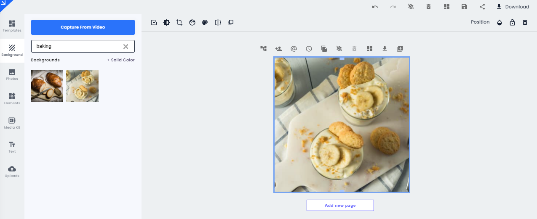537x219 pixels.
Task: Click the top bar trash icon
Action: [428, 7]
